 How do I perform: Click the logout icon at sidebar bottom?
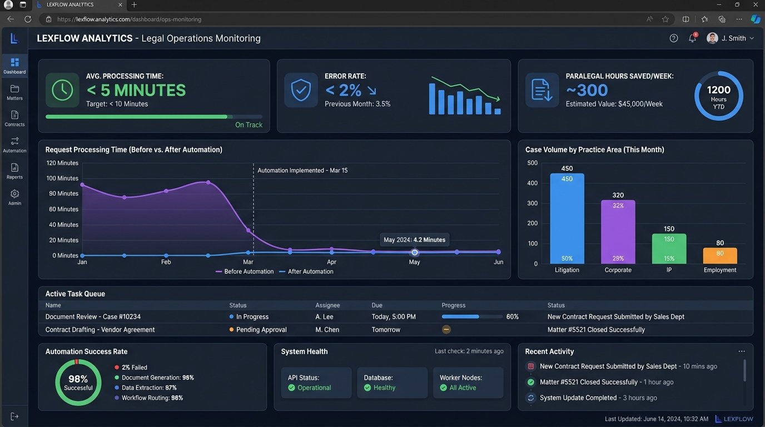(x=14, y=415)
